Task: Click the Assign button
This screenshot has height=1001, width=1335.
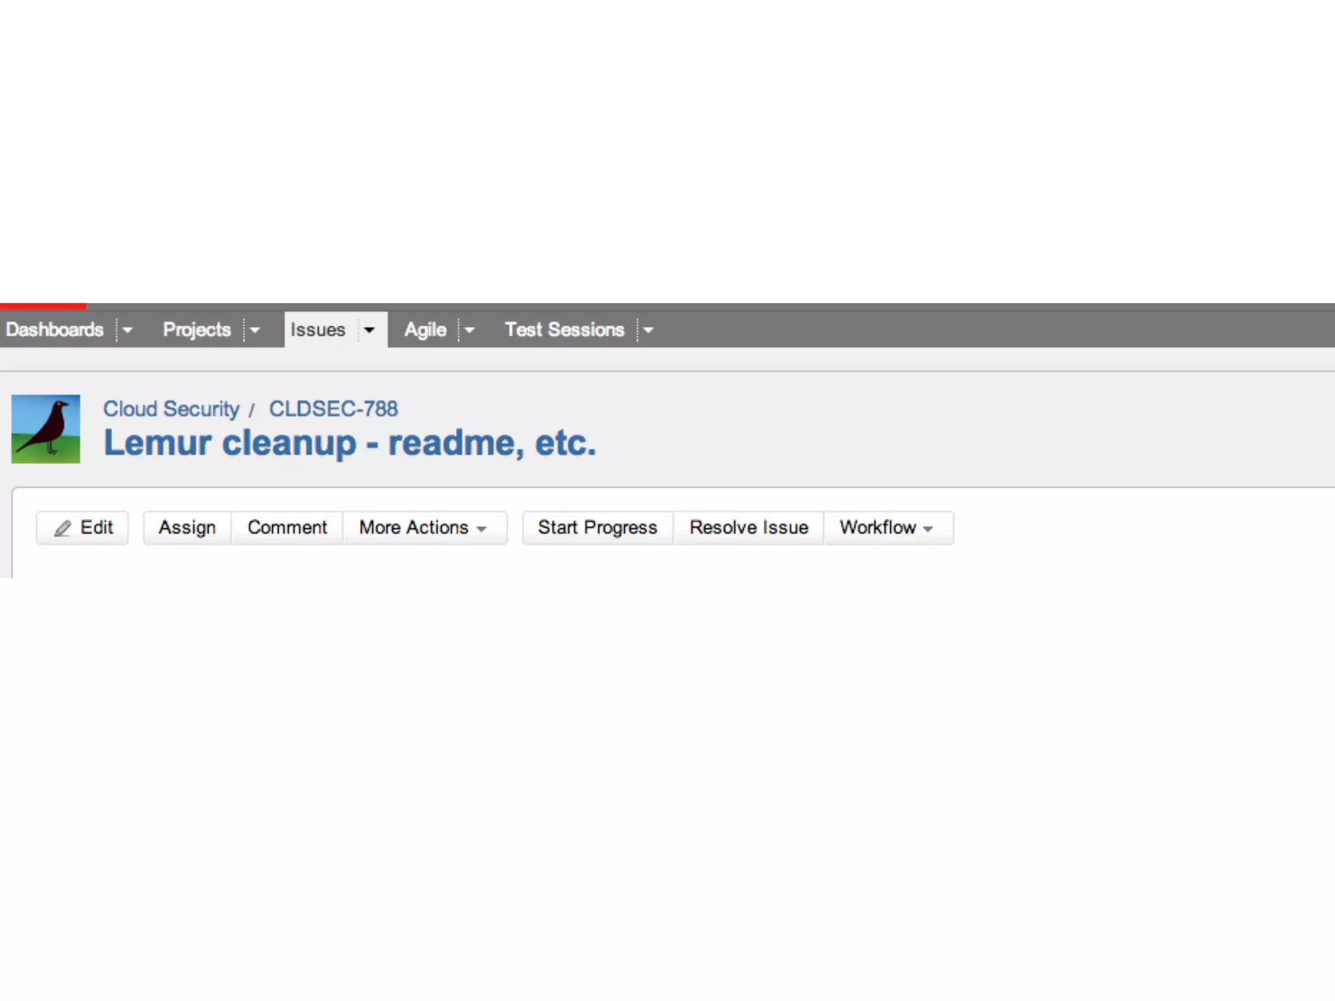Action: coord(187,527)
